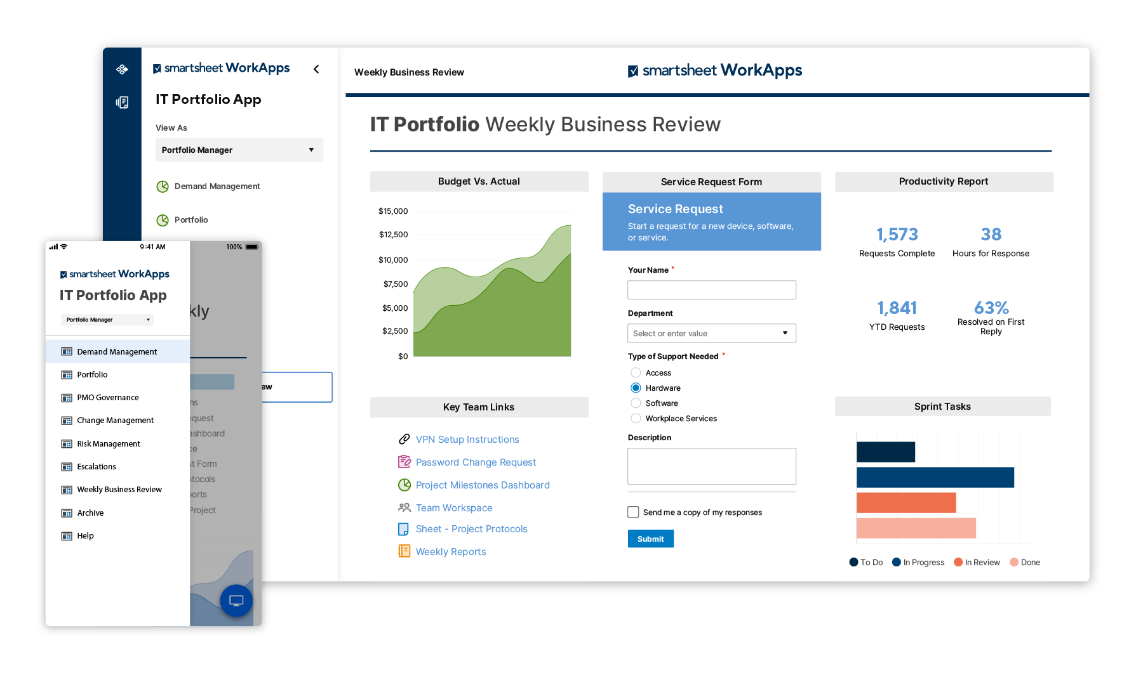The image size is (1136, 673).
Task: Open PMO Governance in the mobile menu
Action: [x=108, y=398]
